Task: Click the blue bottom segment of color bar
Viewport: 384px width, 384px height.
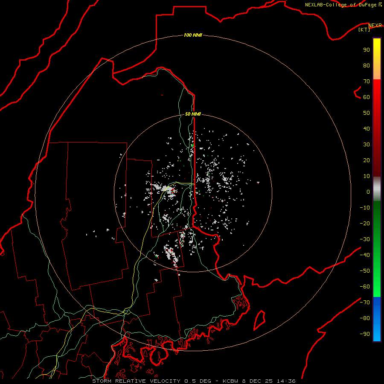Action: point(377,319)
